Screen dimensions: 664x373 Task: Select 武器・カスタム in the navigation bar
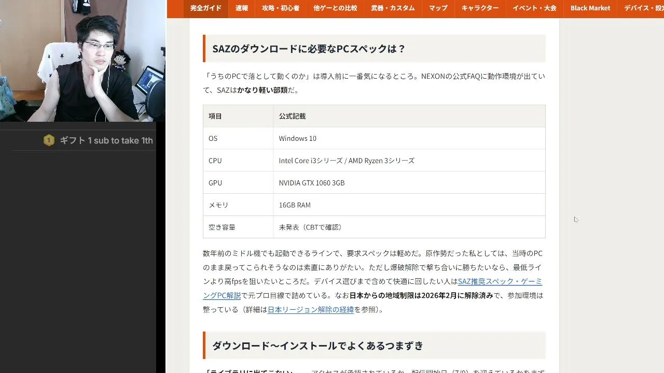click(x=393, y=8)
